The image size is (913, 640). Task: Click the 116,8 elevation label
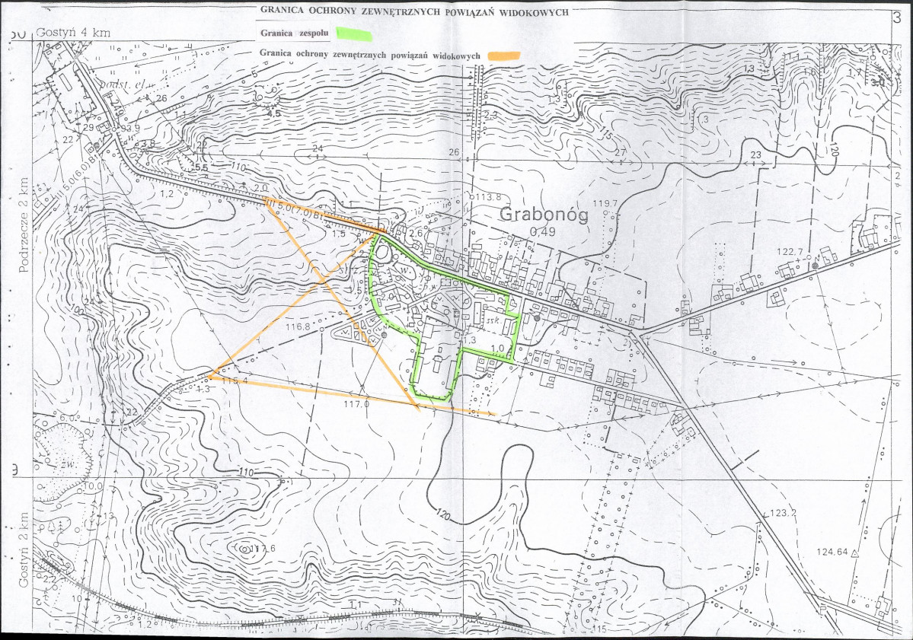pos(298,327)
